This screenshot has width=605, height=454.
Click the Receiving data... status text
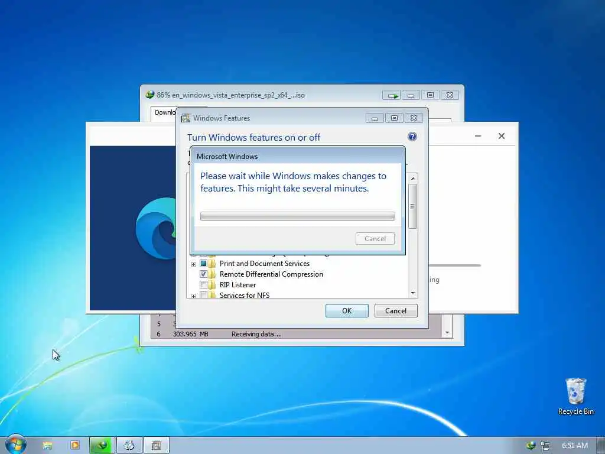tap(256, 334)
